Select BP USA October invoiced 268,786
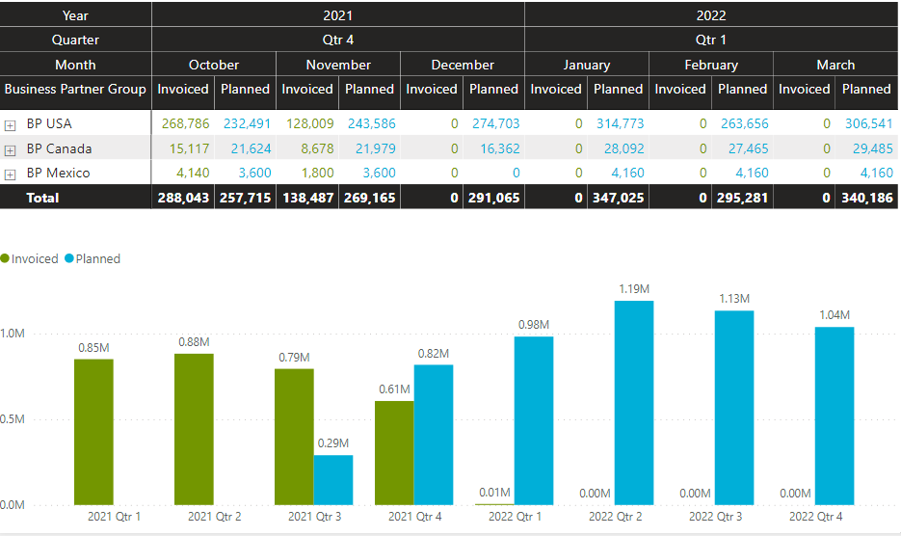The image size is (901, 536). click(x=185, y=123)
